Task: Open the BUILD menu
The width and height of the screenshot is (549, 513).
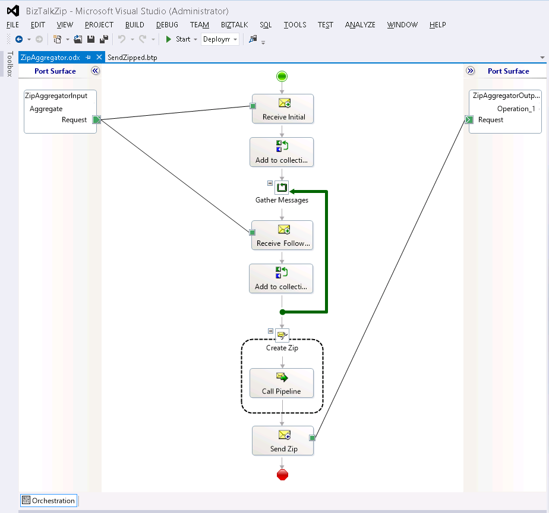Action: [135, 25]
